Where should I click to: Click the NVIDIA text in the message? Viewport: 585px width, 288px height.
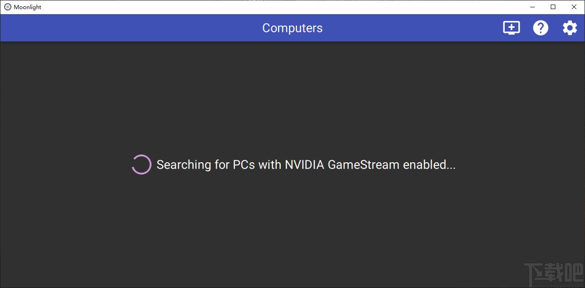pos(305,165)
